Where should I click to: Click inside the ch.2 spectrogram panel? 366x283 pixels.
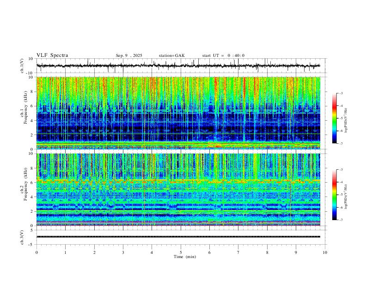click(x=178, y=190)
